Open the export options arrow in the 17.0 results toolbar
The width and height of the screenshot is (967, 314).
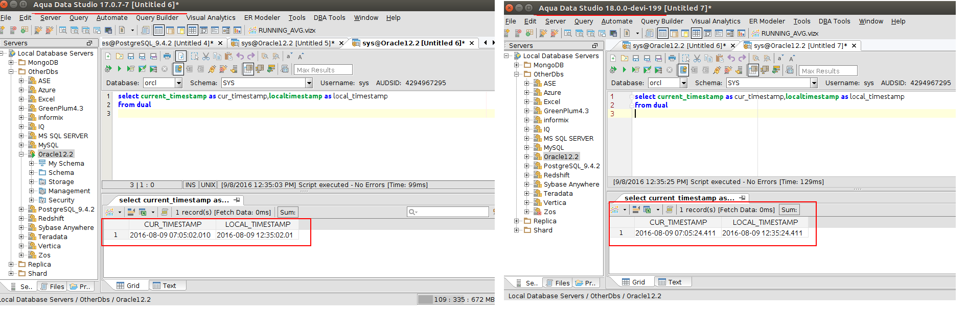point(152,212)
